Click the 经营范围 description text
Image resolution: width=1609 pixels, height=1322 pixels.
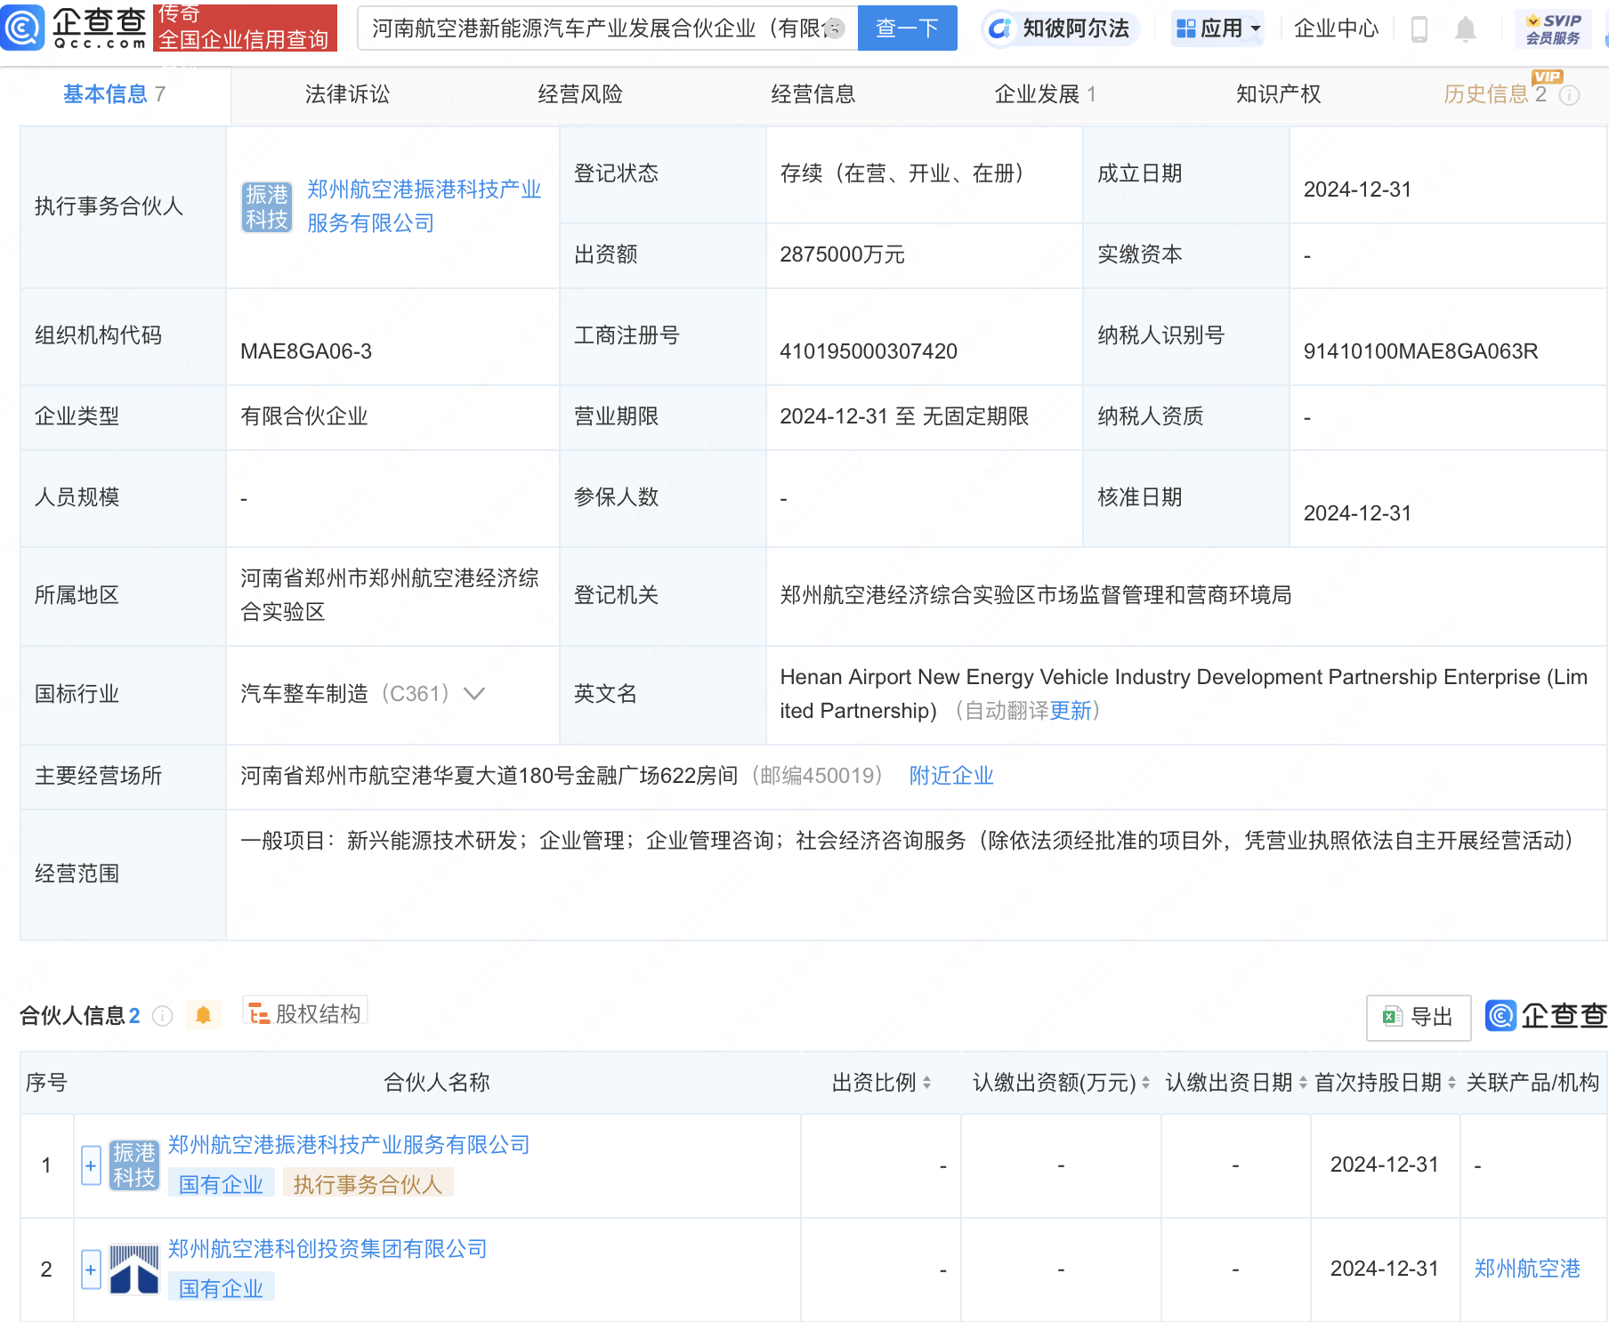pyautogui.click(x=908, y=841)
